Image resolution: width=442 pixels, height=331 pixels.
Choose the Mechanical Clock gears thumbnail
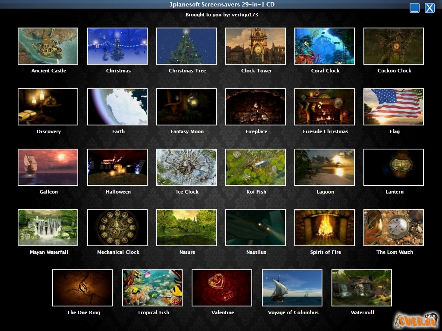pos(117,228)
